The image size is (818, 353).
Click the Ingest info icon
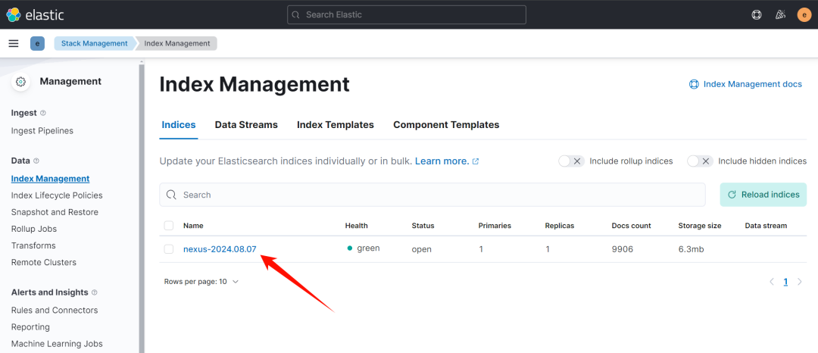point(42,113)
